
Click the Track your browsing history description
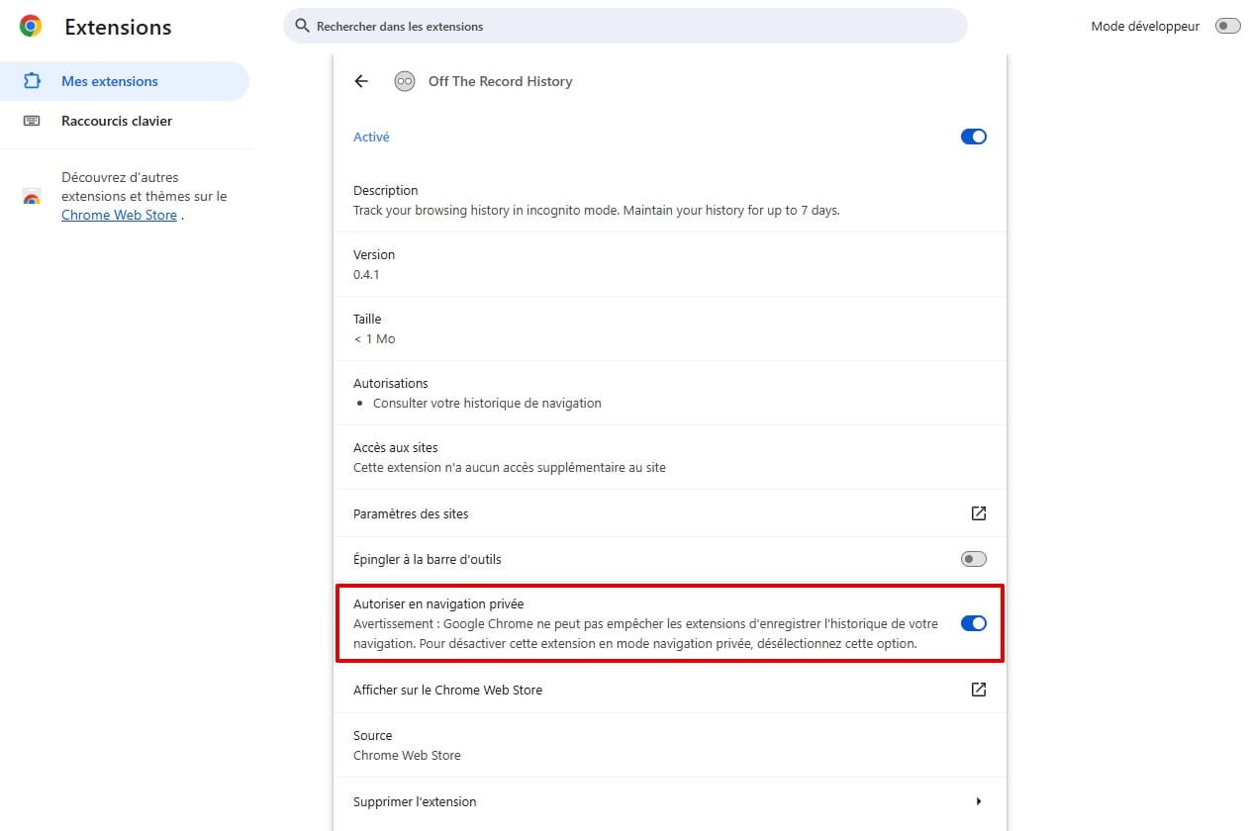click(596, 210)
